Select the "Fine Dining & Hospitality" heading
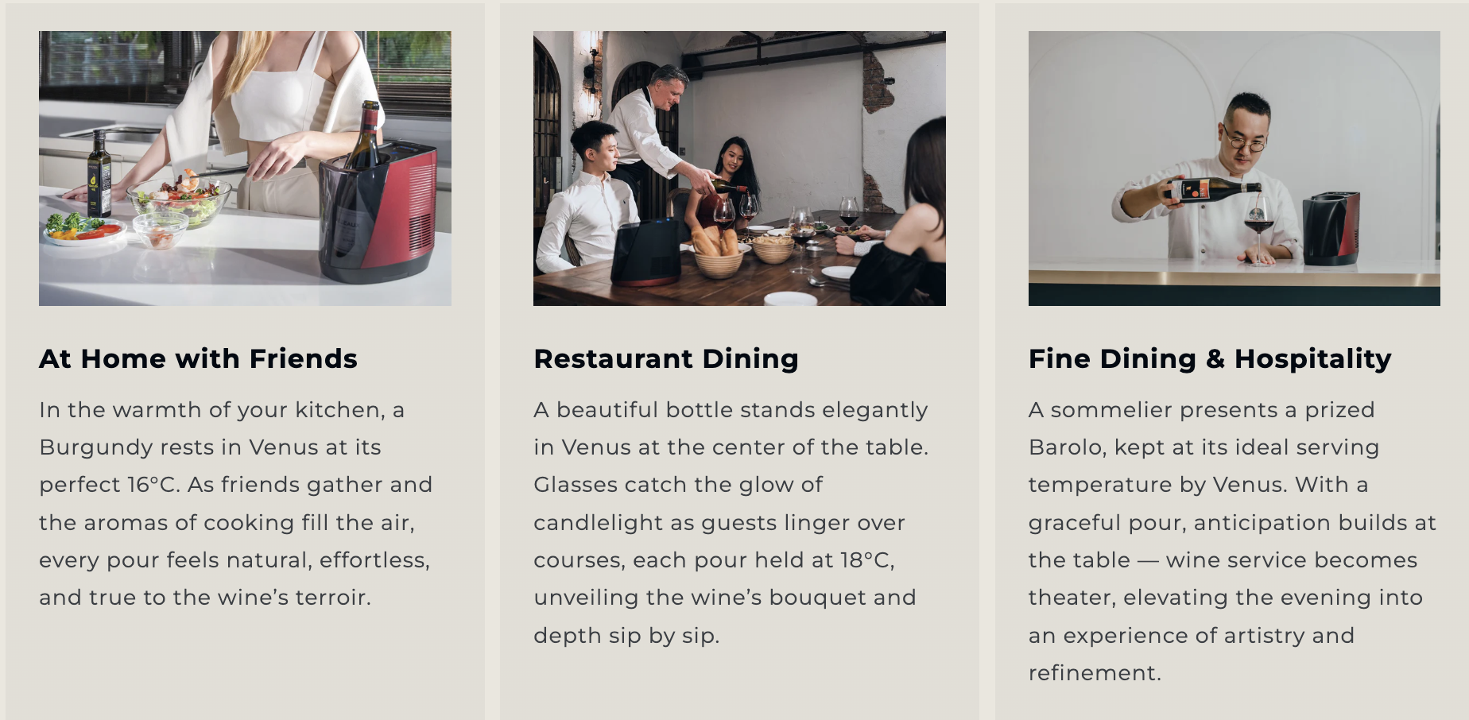Image resolution: width=1469 pixels, height=720 pixels. (x=1209, y=358)
